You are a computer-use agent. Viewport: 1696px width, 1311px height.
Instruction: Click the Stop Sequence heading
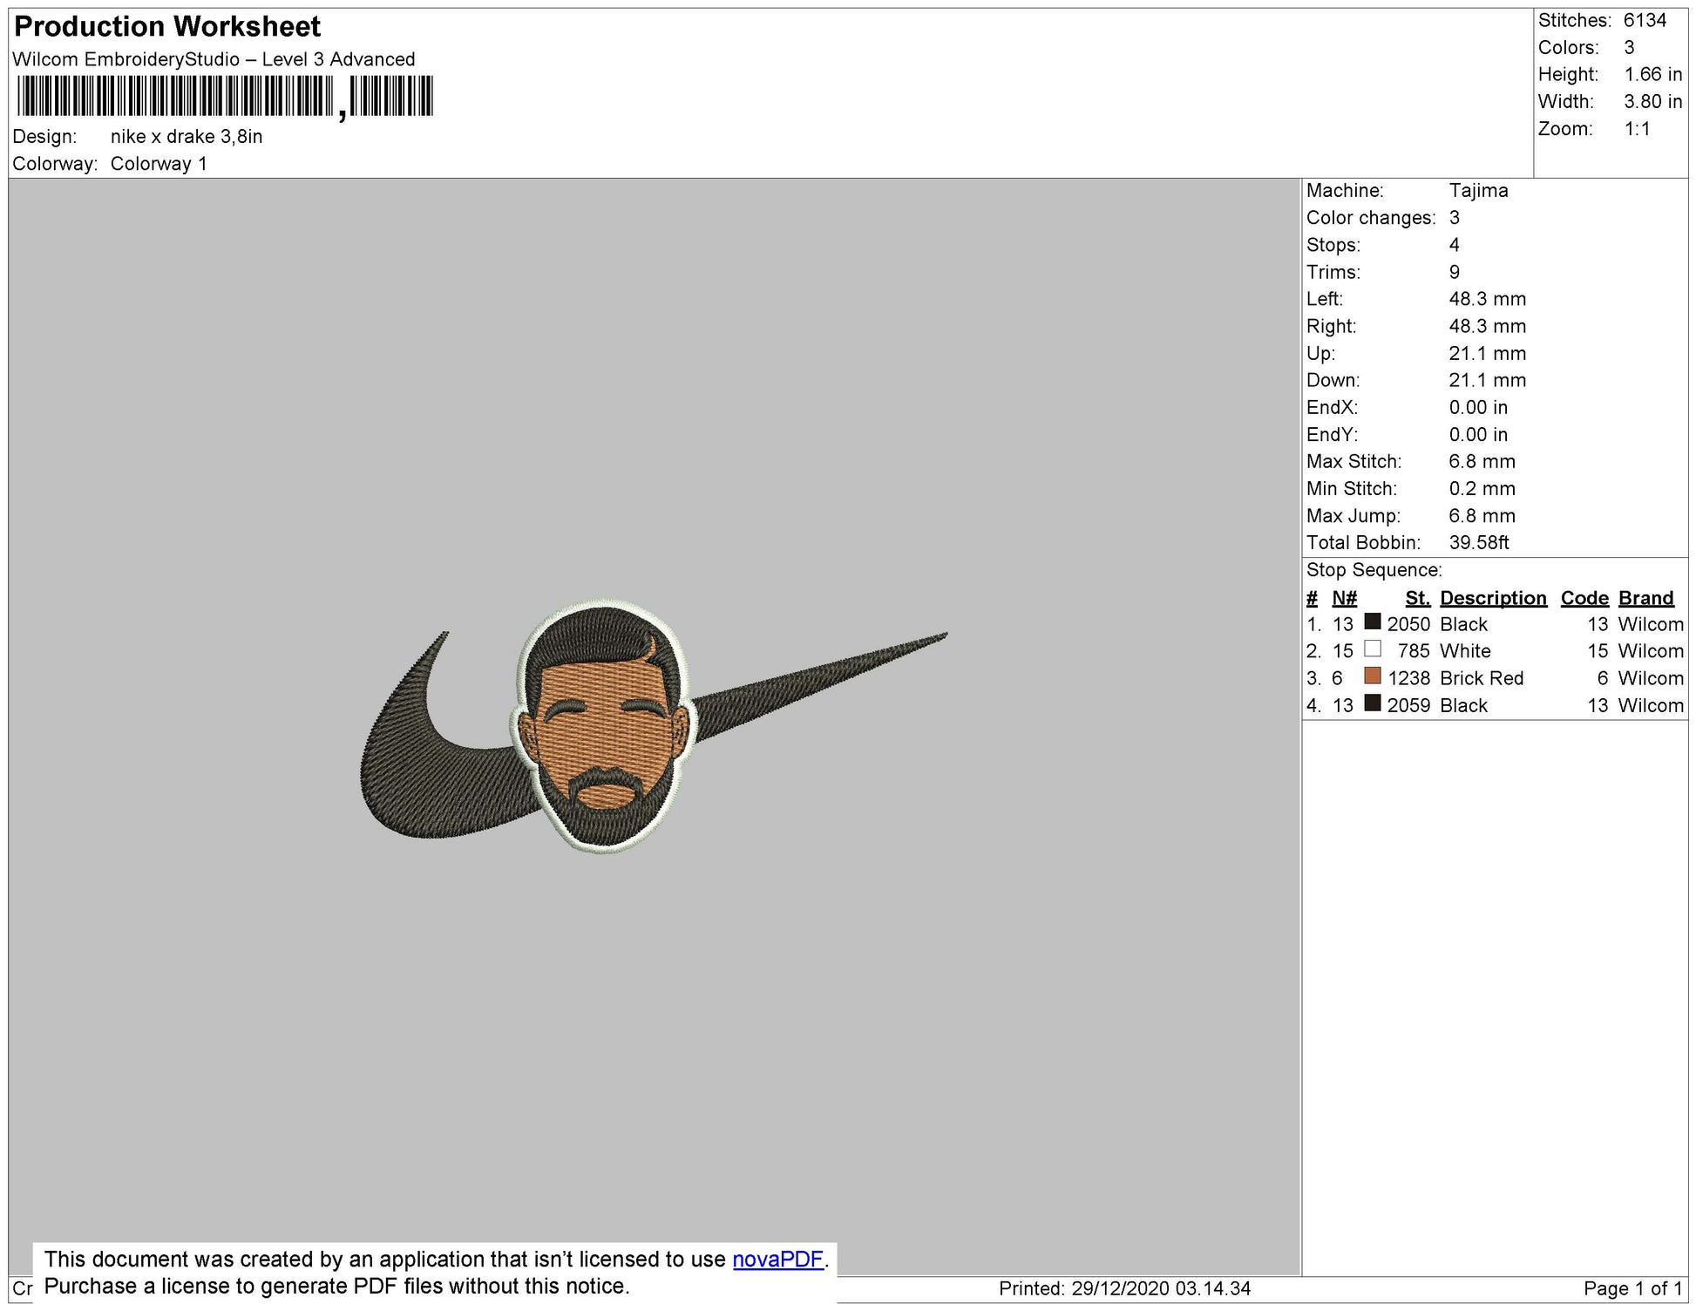point(1374,570)
